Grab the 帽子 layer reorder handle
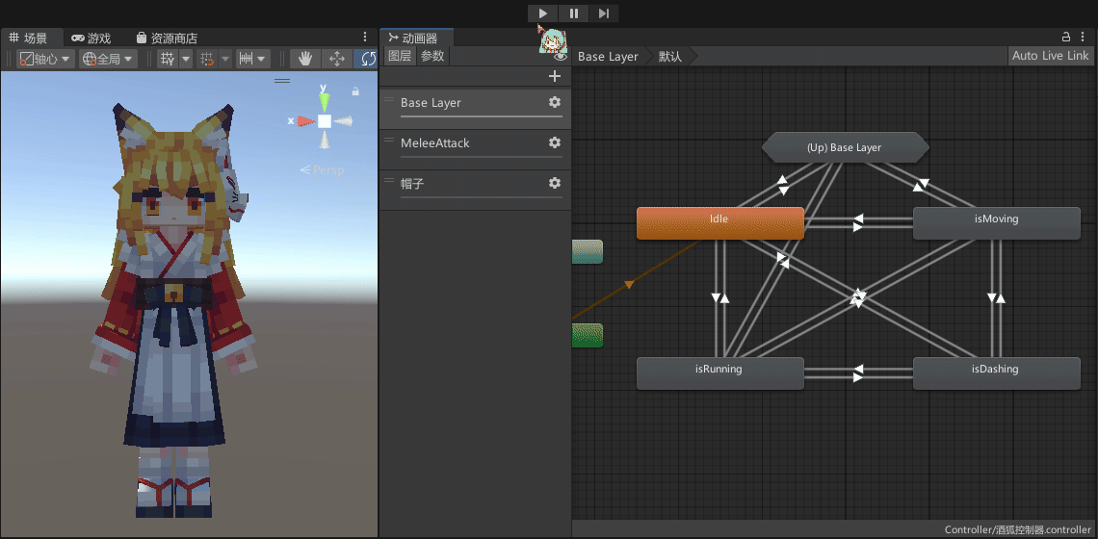The height and width of the screenshot is (539, 1098). click(x=389, y=181)
